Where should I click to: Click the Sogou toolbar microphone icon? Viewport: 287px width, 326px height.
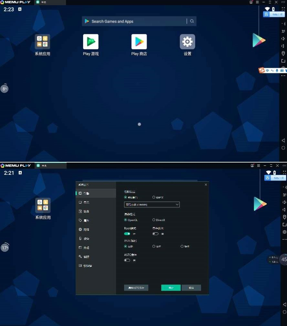point(277,70)
